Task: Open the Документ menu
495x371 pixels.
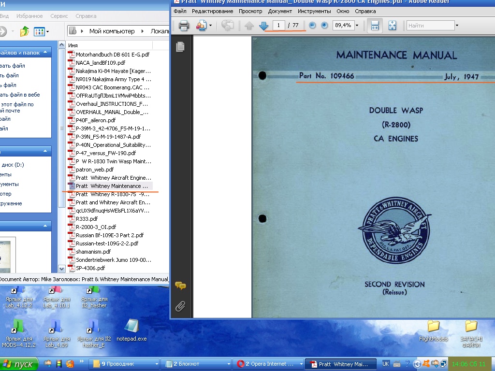Action: pos(280,12)
